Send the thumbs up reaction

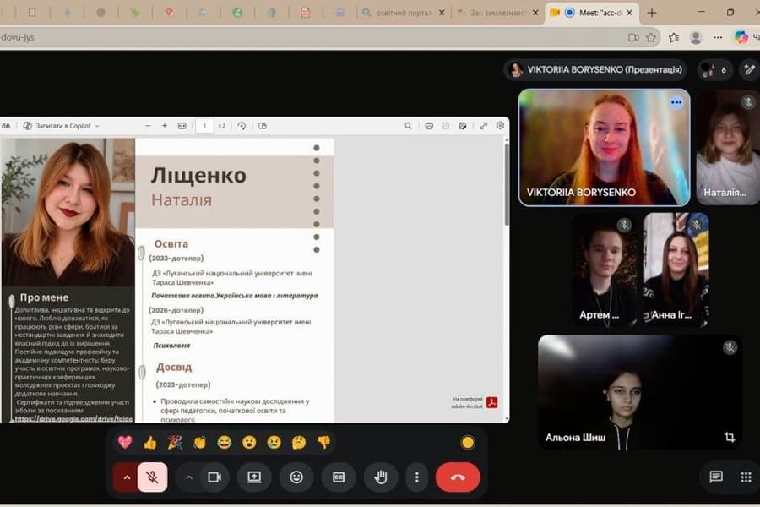coord(150,443)
